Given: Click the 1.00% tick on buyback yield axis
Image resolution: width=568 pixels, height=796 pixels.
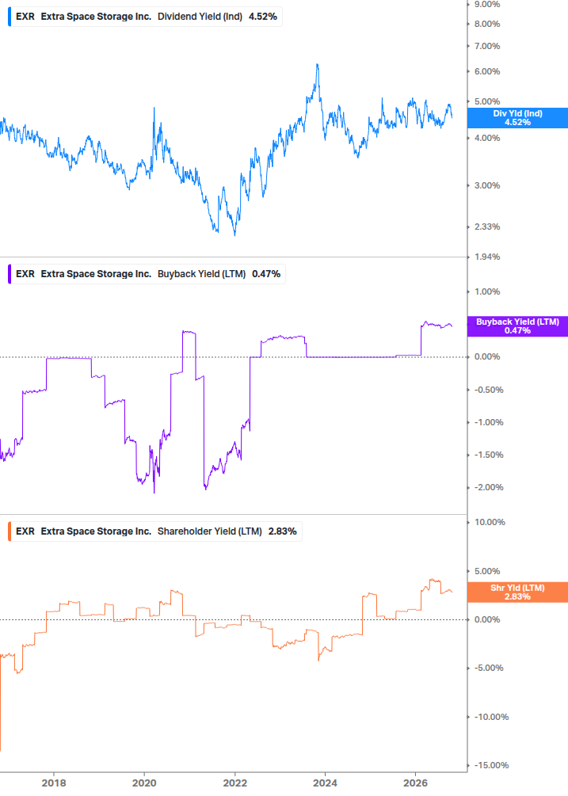Looking at the screenshot, I should [487, 292].
